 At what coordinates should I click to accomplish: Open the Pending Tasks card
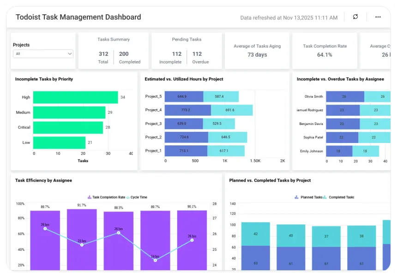pos(186,51)
